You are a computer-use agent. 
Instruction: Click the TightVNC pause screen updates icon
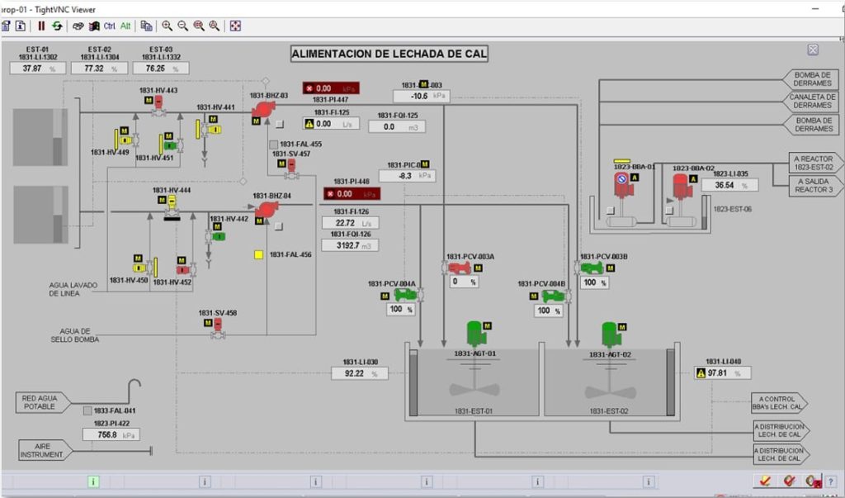[41, 26]
